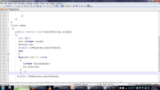Close the demo.java tab
Viewport: 160px width, 90px height.
point(9,9)
